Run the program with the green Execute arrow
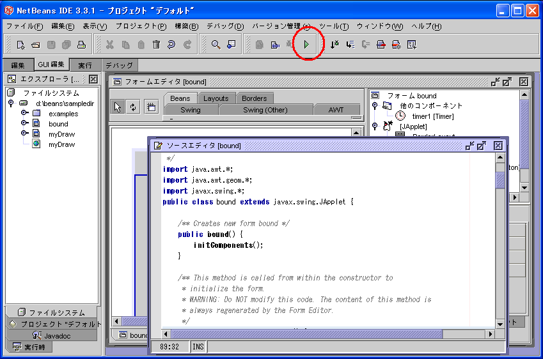 [306, 45]
